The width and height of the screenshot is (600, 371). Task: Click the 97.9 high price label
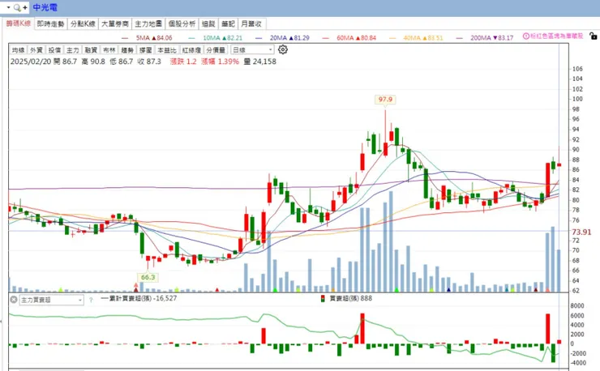pos(385,100)
